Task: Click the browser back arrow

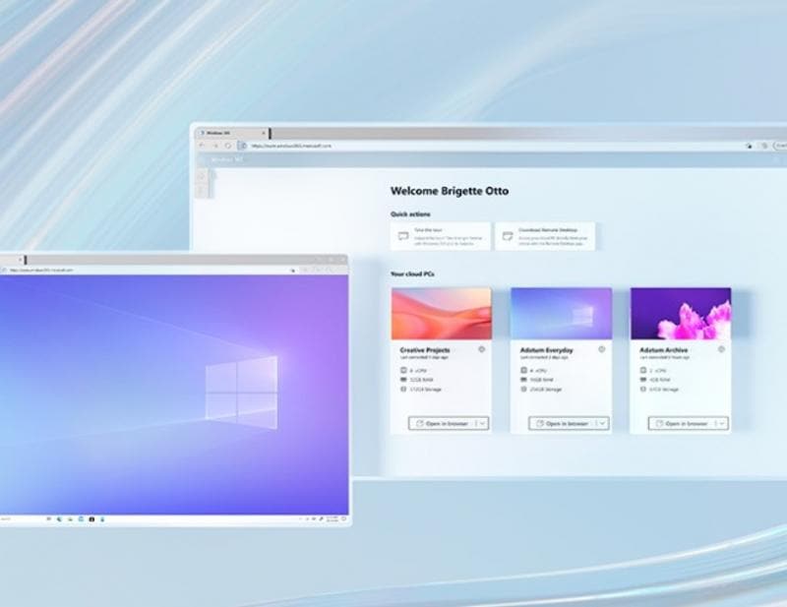Action: [203, 146]
